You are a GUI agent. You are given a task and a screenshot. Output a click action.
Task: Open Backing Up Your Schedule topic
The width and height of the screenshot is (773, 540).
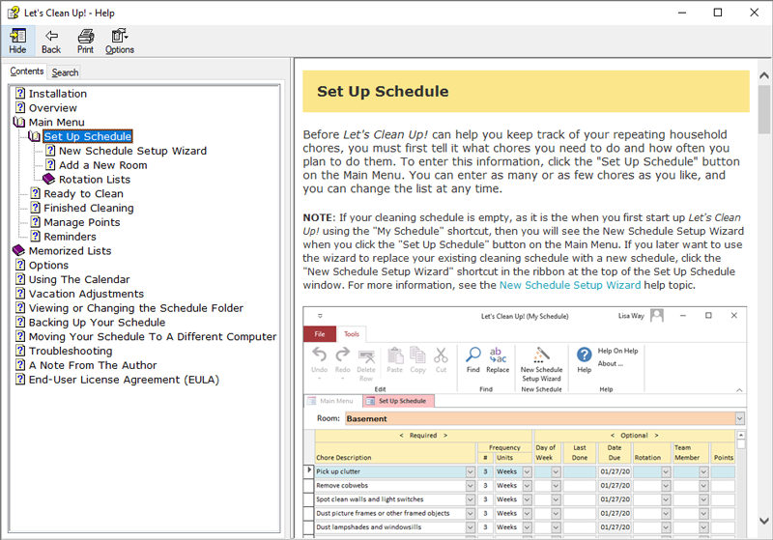point(98,323)
